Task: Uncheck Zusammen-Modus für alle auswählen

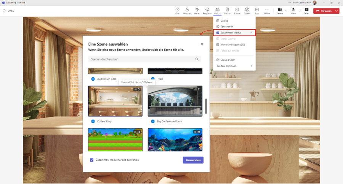Action: pyautogui.click(x=91, y=160)
